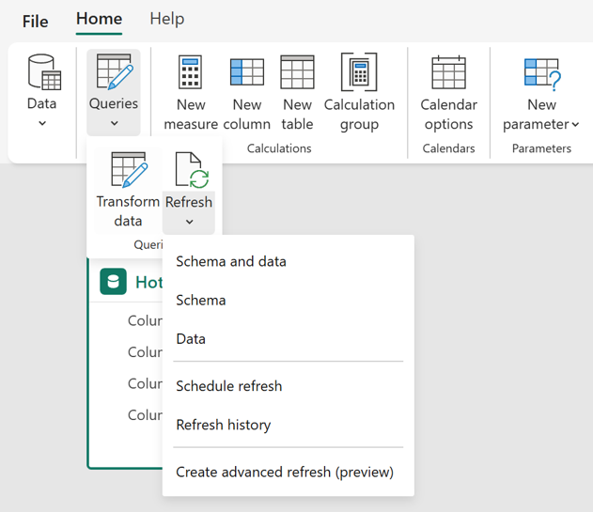Click the New table label
This screenshot has width=593, height=512.
[x=297, y=115]
